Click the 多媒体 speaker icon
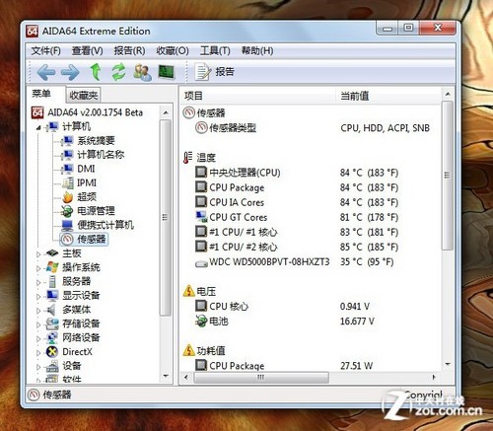 tap(51, 310)
